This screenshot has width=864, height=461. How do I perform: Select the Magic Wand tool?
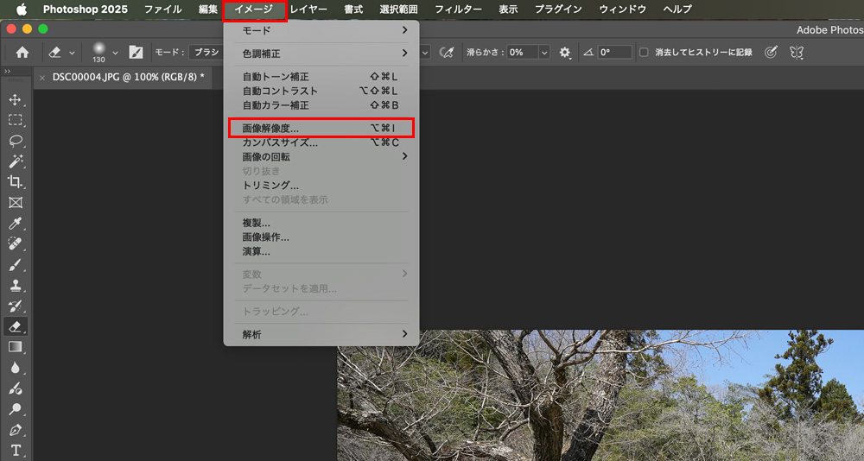coord(16,161)
